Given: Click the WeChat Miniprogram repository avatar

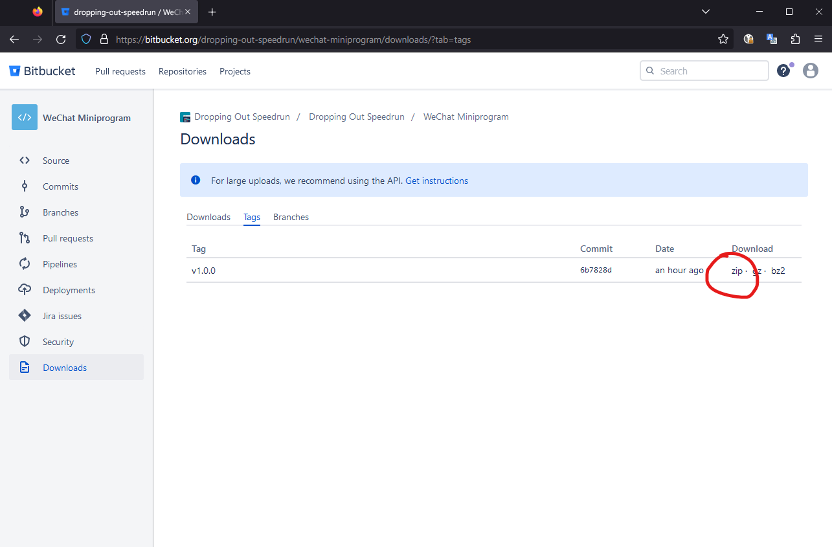Looking at the screenshot, I should [25, 117].
